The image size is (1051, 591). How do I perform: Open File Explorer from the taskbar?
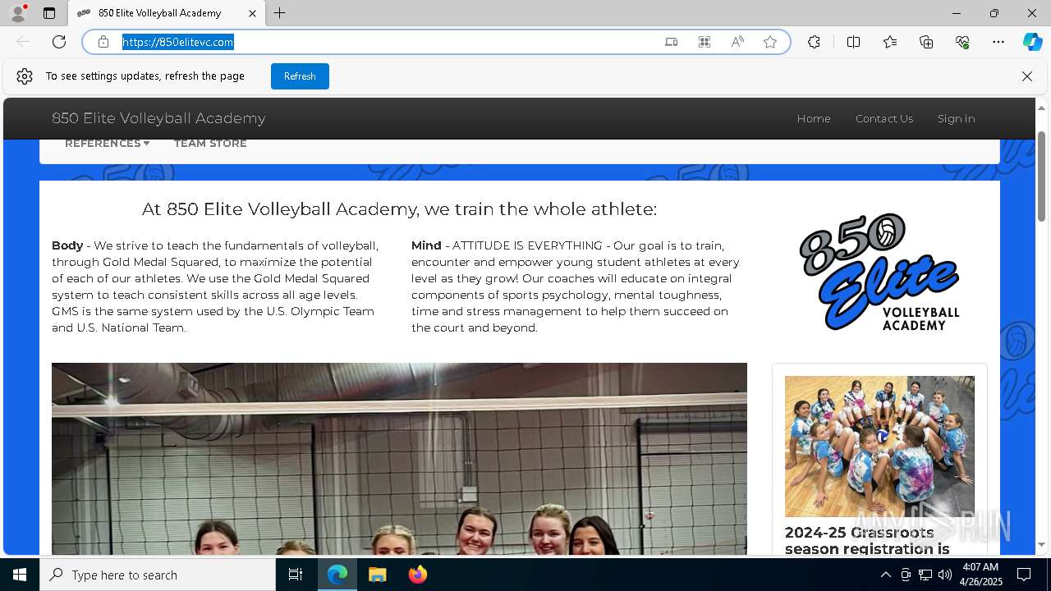tap(377, 575)
